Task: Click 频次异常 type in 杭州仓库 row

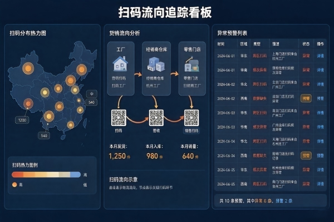Action: (x=259, y=170)
